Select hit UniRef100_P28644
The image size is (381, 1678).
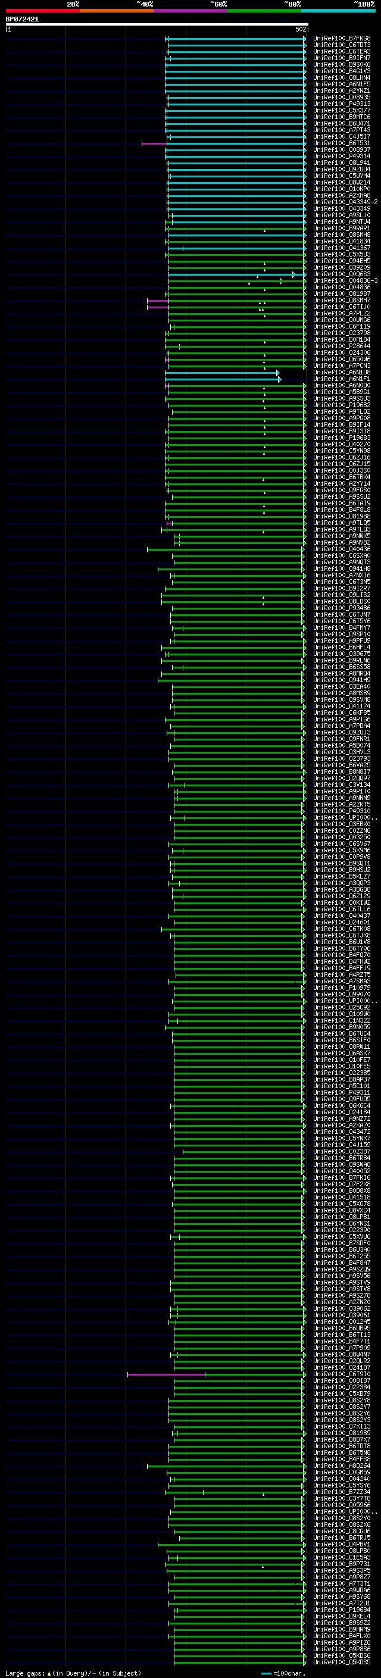tap(342, 346)
